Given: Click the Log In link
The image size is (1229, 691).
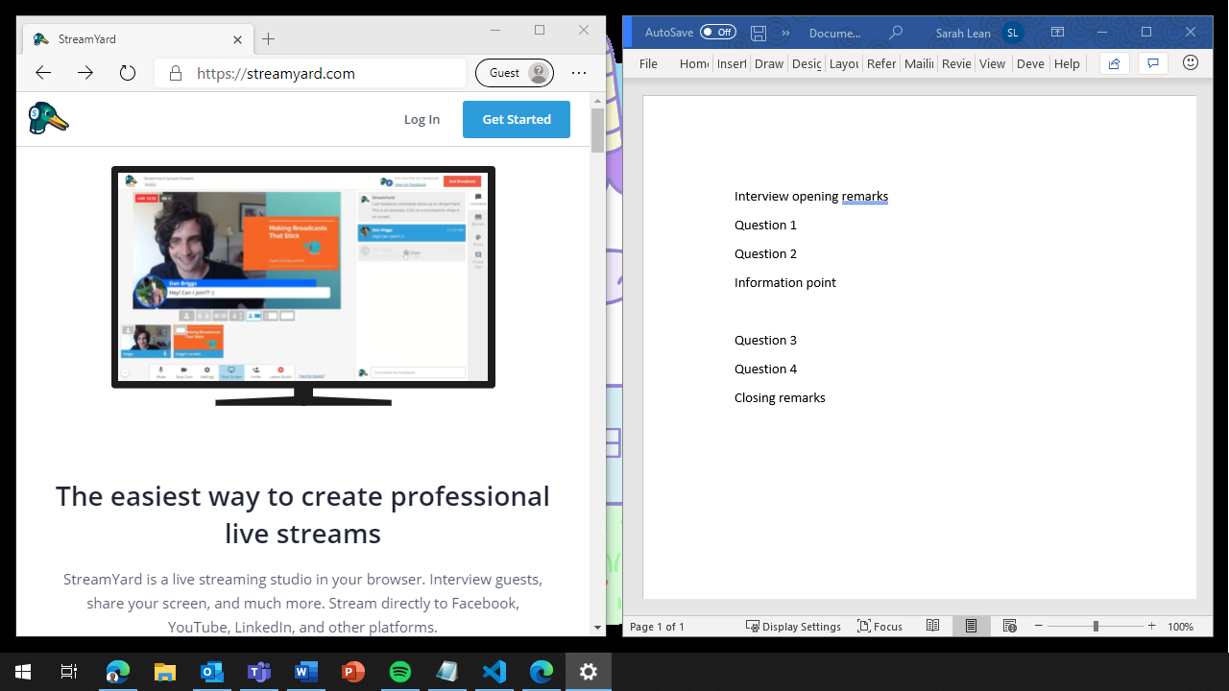Looking at the screenshot, I should click(x=422, y=119).
